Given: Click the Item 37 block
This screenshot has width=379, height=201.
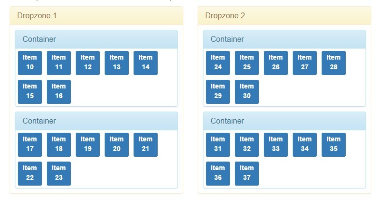Looking at the screenshot, I should [247, 174].
